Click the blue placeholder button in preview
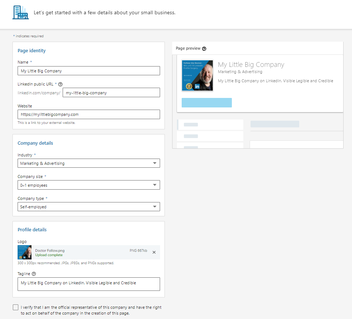 (207, 103)
